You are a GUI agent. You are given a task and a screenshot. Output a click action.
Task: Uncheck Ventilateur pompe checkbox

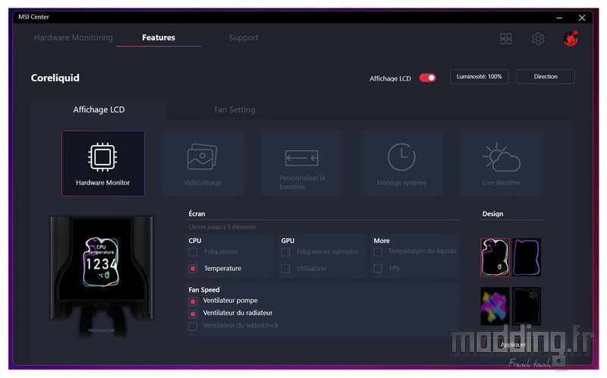click(x=193, y=301)
